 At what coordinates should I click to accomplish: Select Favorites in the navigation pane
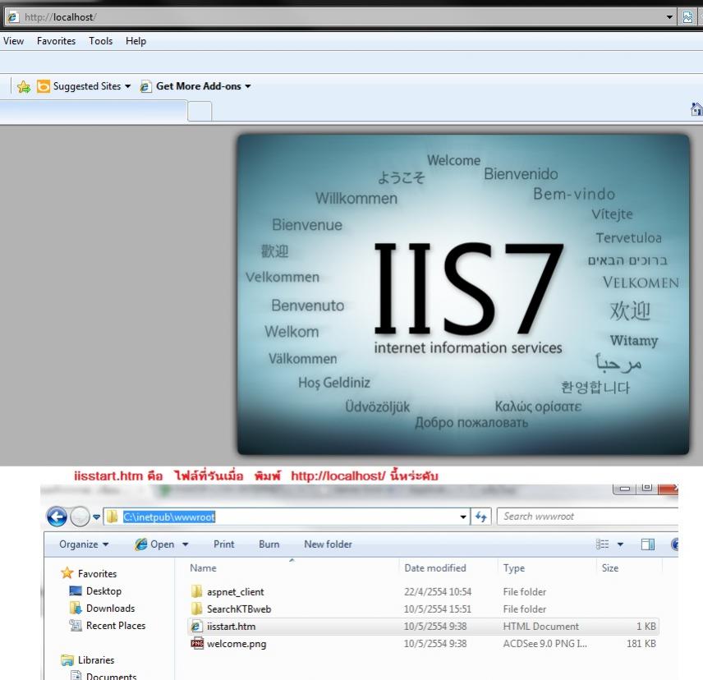click(x=97, y=574)
